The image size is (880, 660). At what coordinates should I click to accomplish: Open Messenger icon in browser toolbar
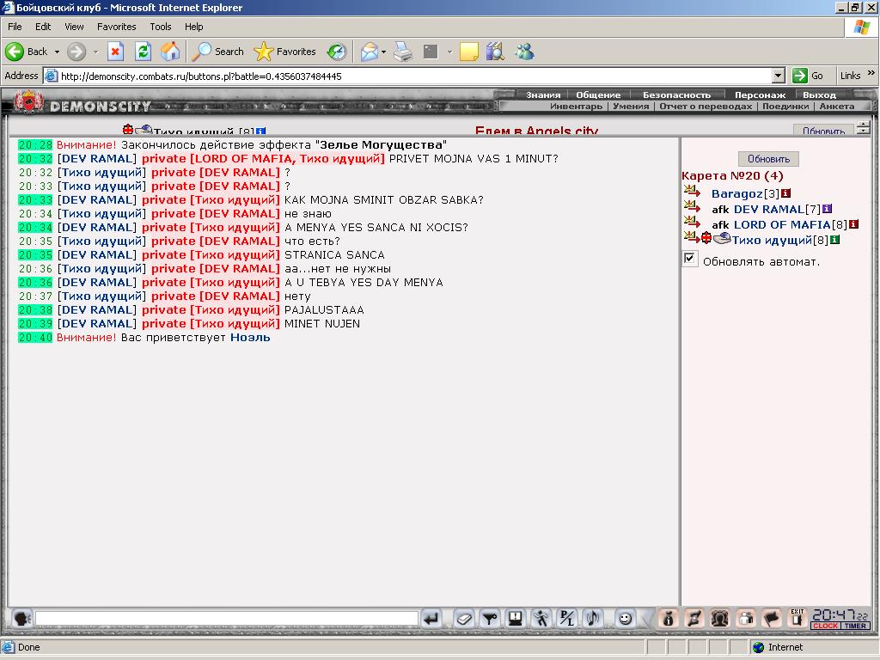tap(525, 52)
